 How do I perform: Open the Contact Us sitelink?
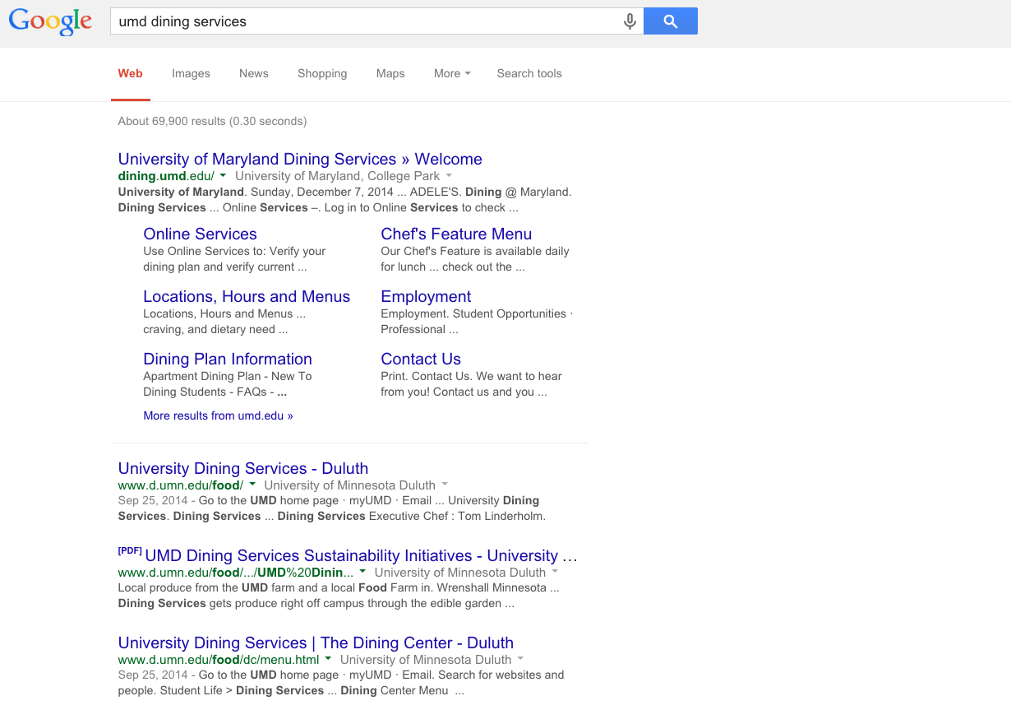(421, 360)
